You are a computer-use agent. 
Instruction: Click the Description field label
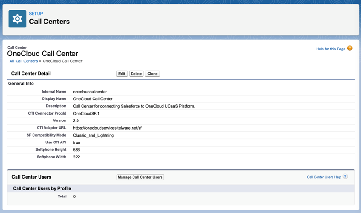tap(56, 106)
